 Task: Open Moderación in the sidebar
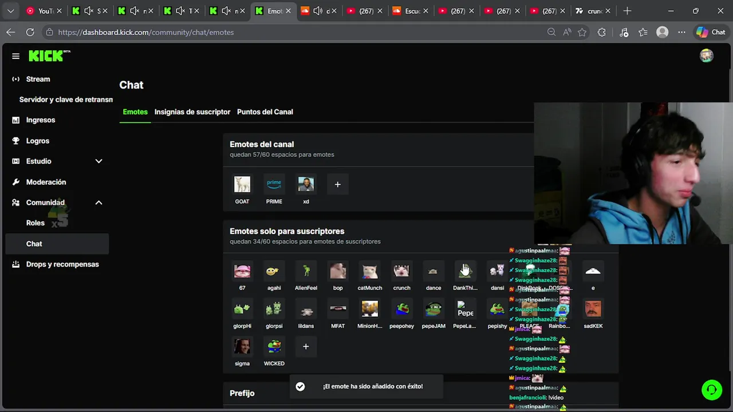[x=46, y=182]
